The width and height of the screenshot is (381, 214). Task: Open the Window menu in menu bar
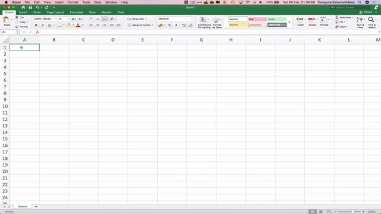click(x=111, y=2)
